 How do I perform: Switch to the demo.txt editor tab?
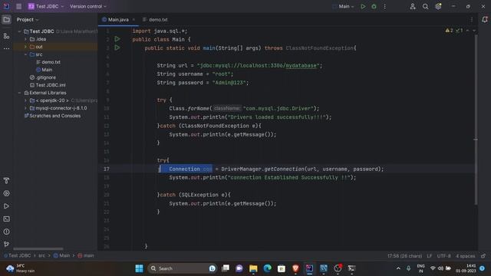[x=155, y=19]
